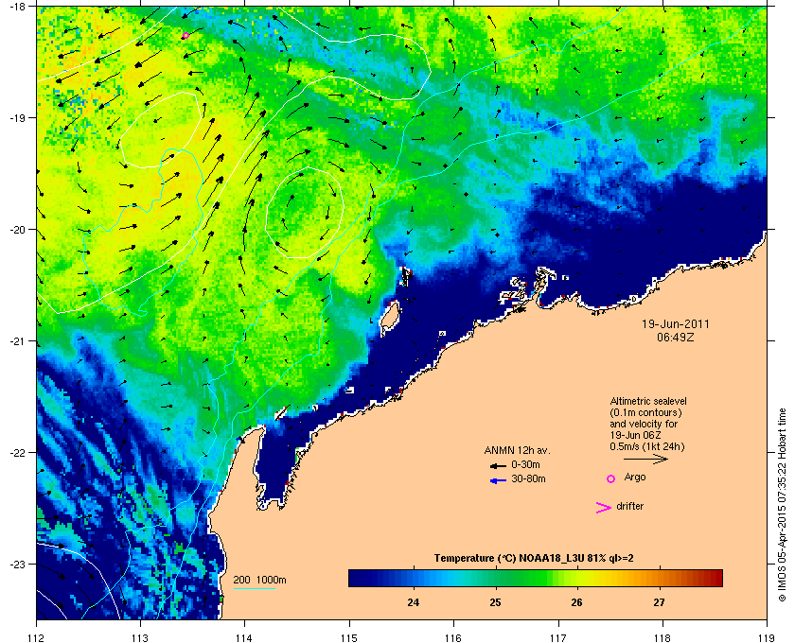795x643 pixels.
Task: Click the 0.5m/s velocity scale arrow
Action: click(x=645, y=459)
